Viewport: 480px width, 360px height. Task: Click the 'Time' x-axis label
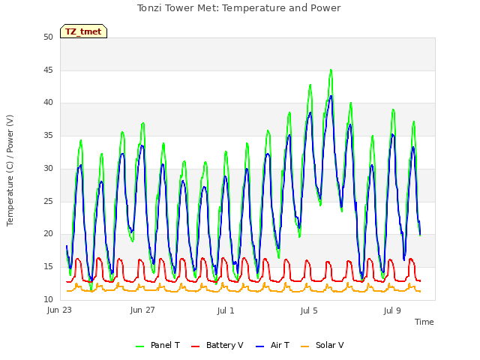tap(424, 322)
